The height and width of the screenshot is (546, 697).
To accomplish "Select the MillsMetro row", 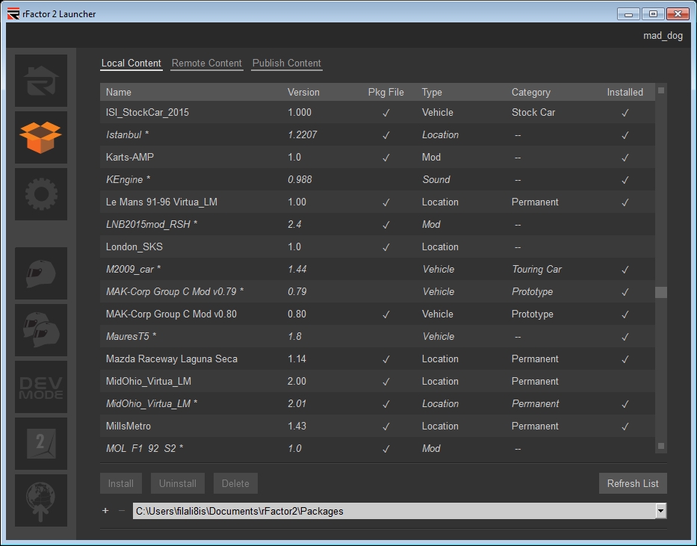I will (x=377, y=426).
